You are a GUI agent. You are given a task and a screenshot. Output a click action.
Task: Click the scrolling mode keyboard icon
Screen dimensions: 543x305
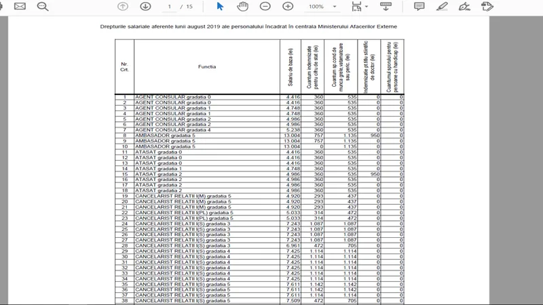pyautogui.click(x=386, y=6)
